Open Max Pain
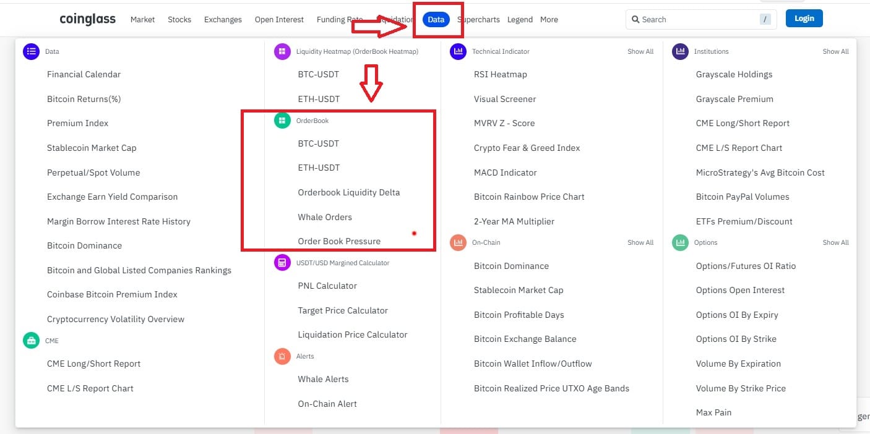The image size is (870, 434). point(713,412)
